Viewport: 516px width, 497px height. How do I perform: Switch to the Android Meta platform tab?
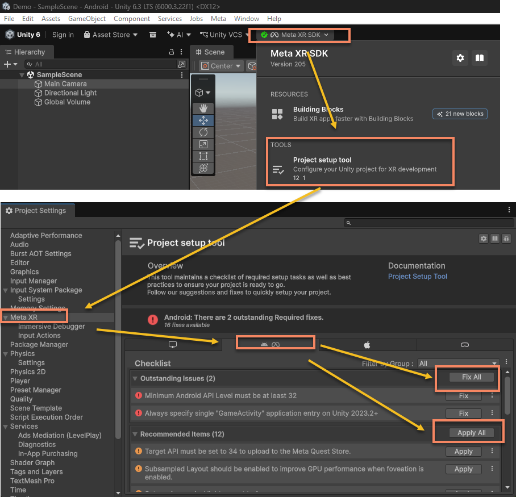tap(270, 345)
